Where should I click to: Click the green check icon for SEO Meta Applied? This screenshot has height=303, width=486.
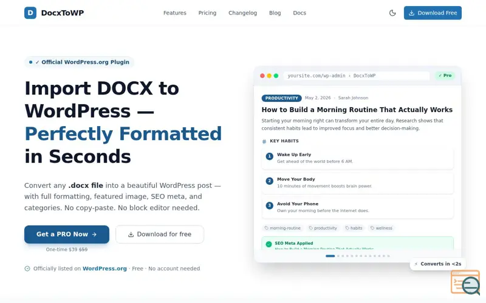click(269, 244)
